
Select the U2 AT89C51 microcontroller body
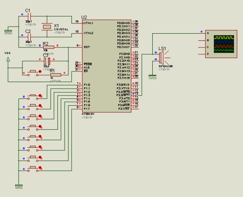pyautogui.click(x=107, y=66)
